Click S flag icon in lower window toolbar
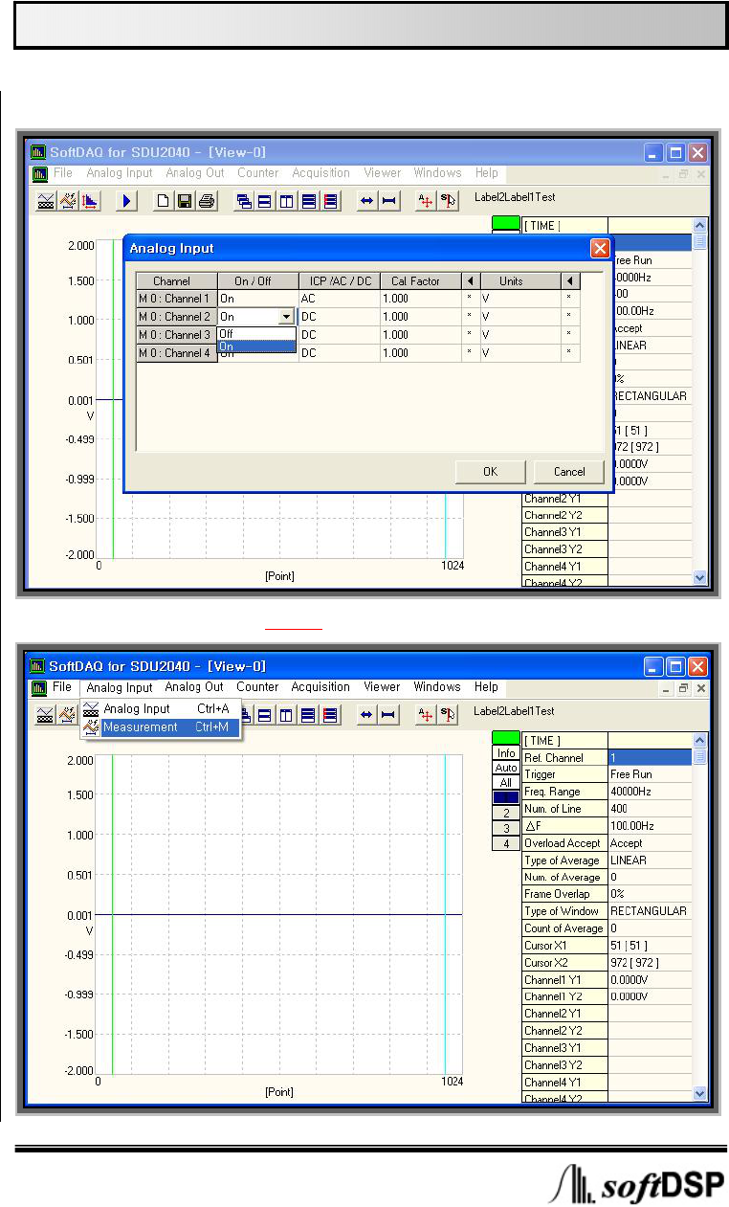729x1207 pixels. 447,713
